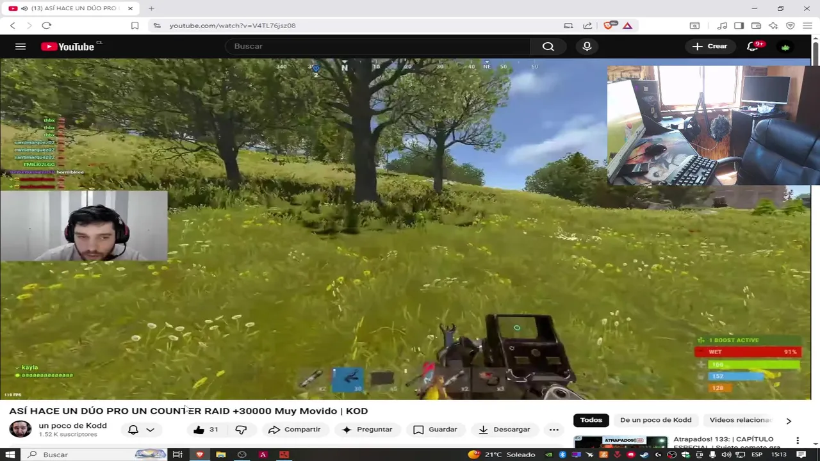Select the Todos filter chip
The image size is (820, 461).
pyautogui.click(x=591, y=420)
